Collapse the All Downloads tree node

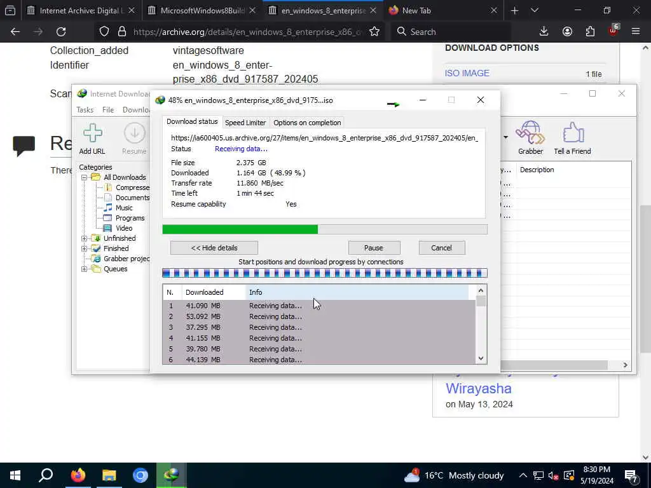[x=85, y=177]
